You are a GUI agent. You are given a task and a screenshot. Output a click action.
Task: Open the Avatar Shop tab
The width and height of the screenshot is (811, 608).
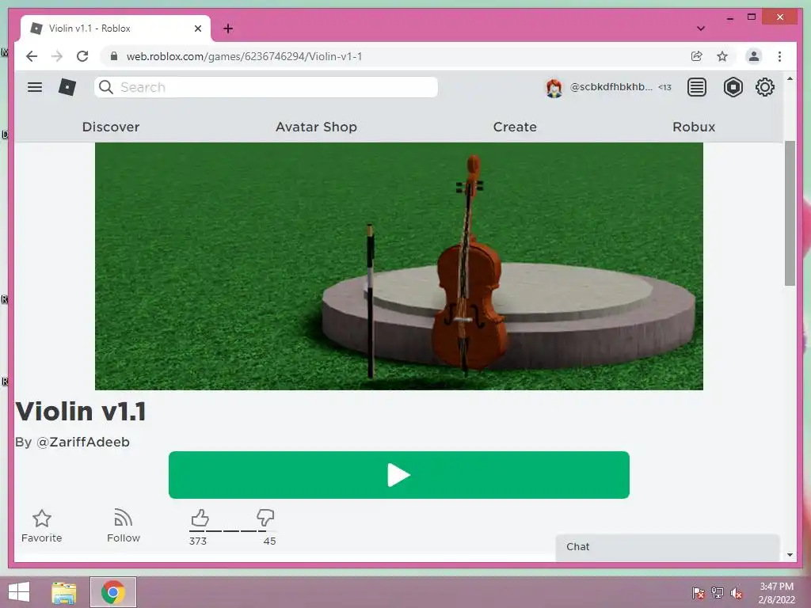pos(316,127)
